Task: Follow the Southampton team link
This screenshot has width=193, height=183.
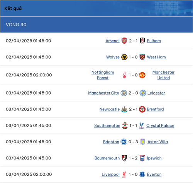Action: (x=107, y=125)
